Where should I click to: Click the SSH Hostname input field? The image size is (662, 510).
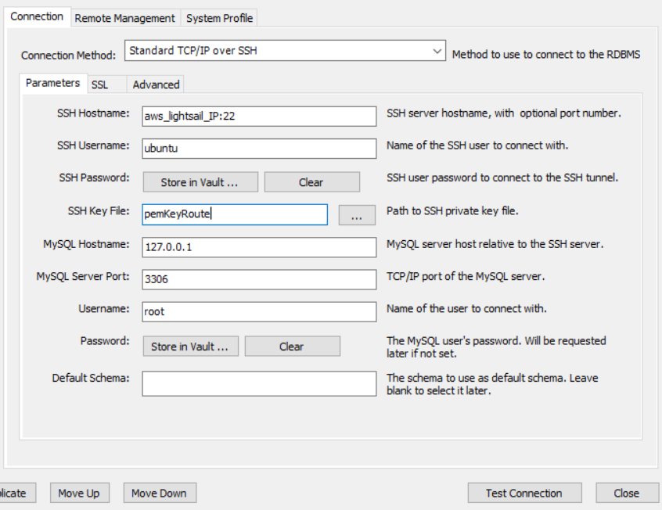coord(259,116)
